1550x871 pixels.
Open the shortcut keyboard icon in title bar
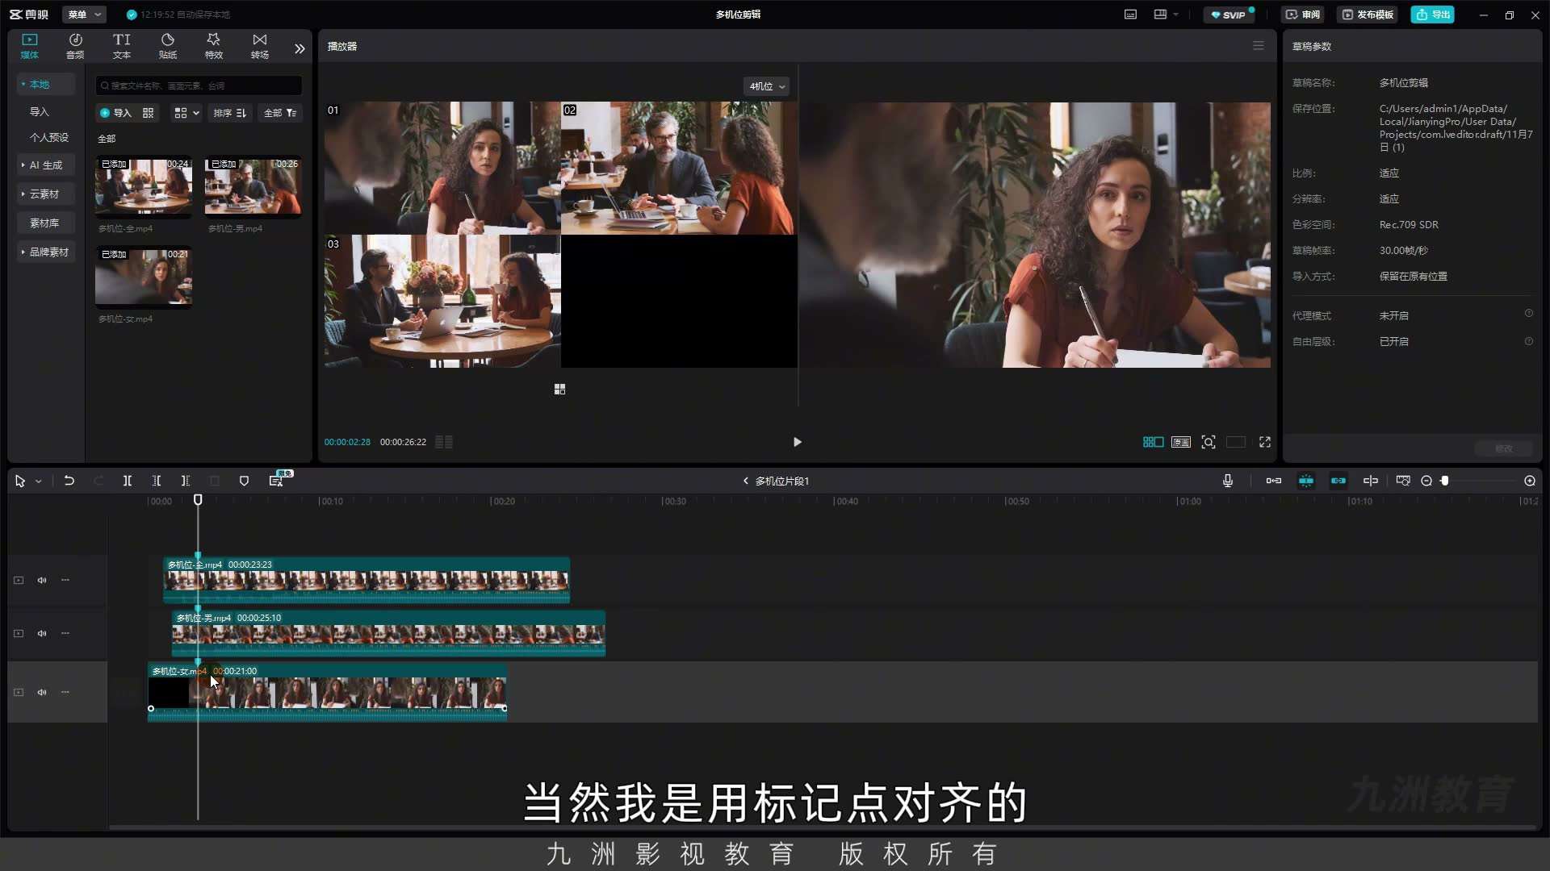1130,15
